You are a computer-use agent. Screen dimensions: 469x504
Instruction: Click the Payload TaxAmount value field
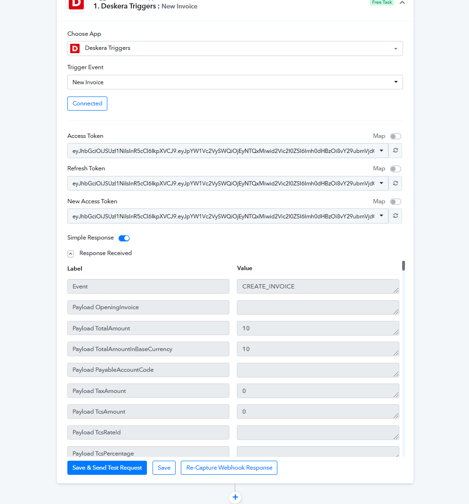(x=318, y=391)
